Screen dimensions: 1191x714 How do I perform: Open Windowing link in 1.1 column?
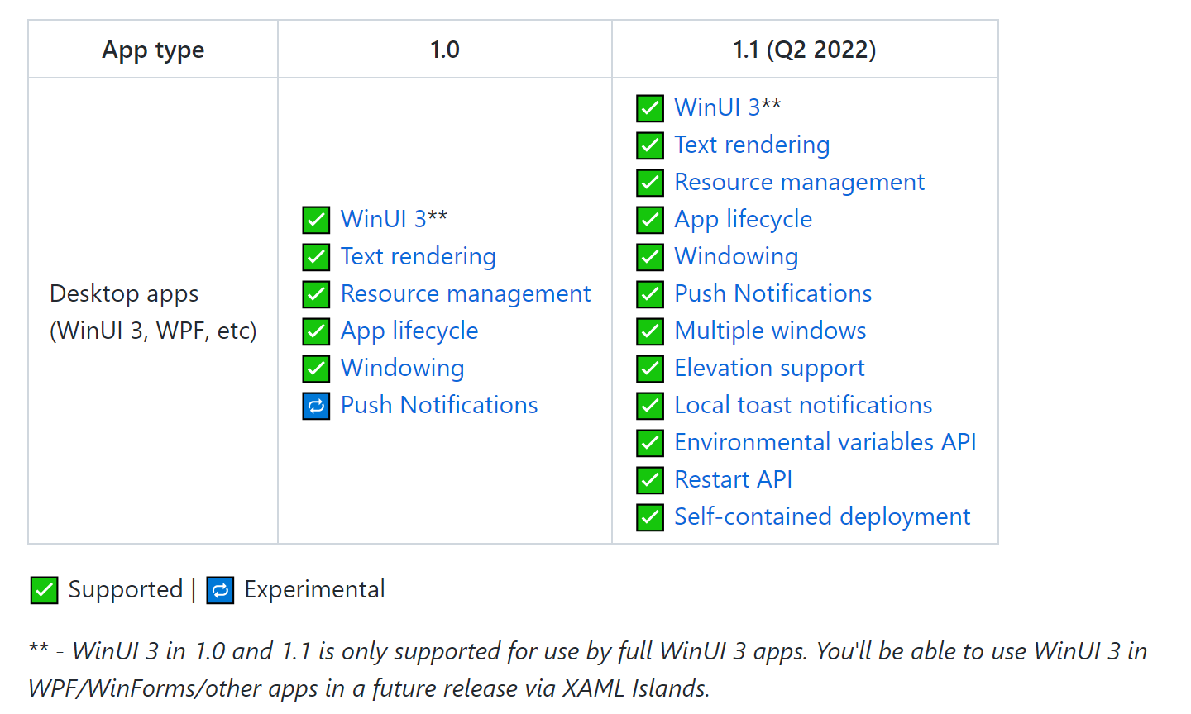click(x=736, y=256)
